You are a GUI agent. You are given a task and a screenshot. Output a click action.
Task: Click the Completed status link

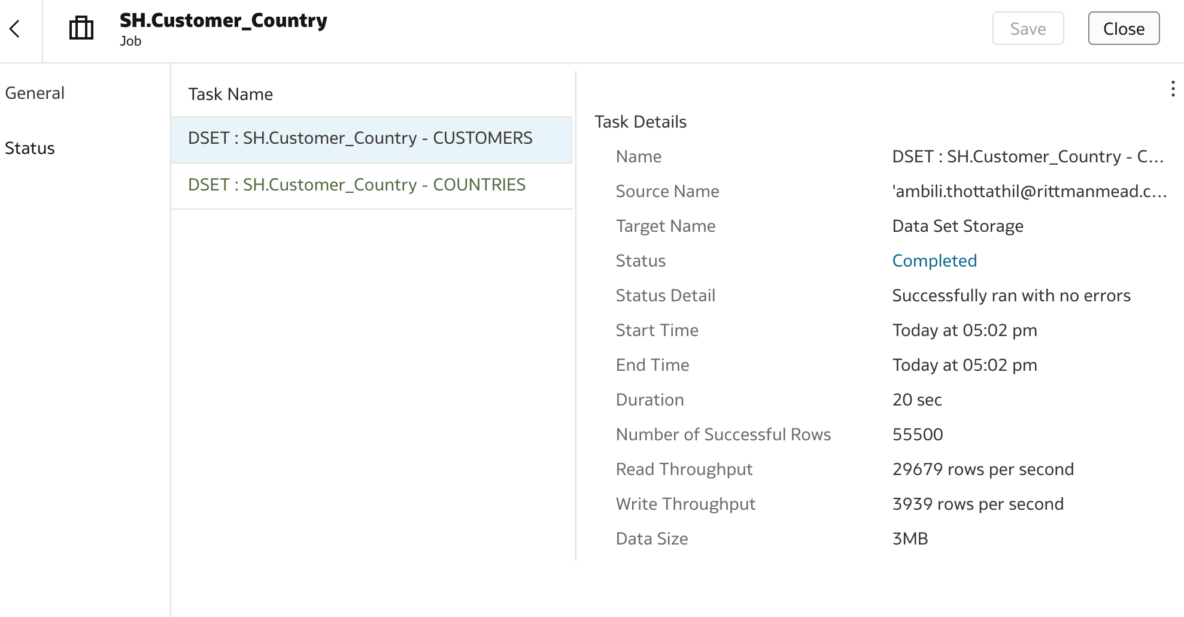coord(934,261)
